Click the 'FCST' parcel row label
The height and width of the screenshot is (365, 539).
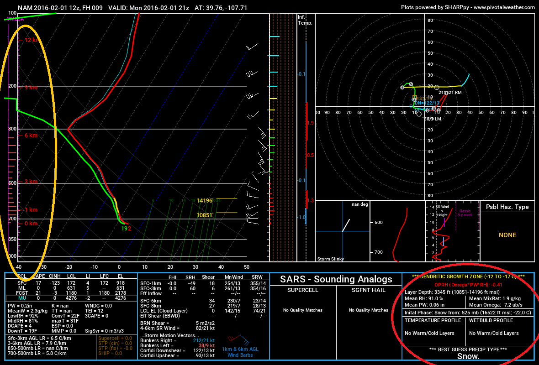[x=22, y=293]
